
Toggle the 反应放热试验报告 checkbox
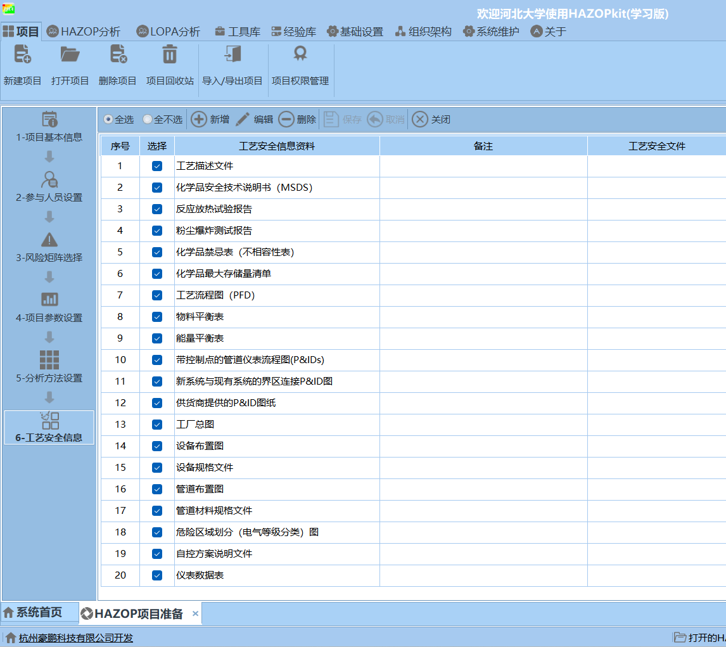coord(157,209)
